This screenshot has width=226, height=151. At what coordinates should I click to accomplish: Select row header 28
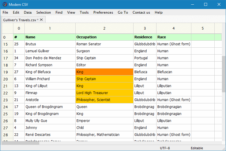point(8,135)
